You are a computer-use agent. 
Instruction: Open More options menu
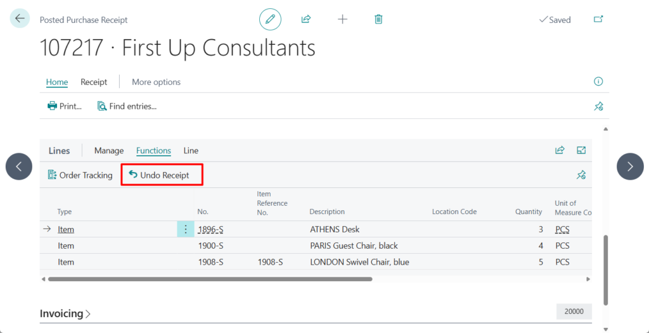[x=156, y=82]
